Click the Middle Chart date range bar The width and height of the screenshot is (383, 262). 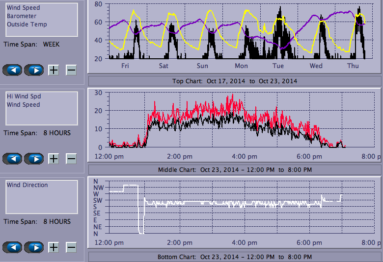coord(234,169)
